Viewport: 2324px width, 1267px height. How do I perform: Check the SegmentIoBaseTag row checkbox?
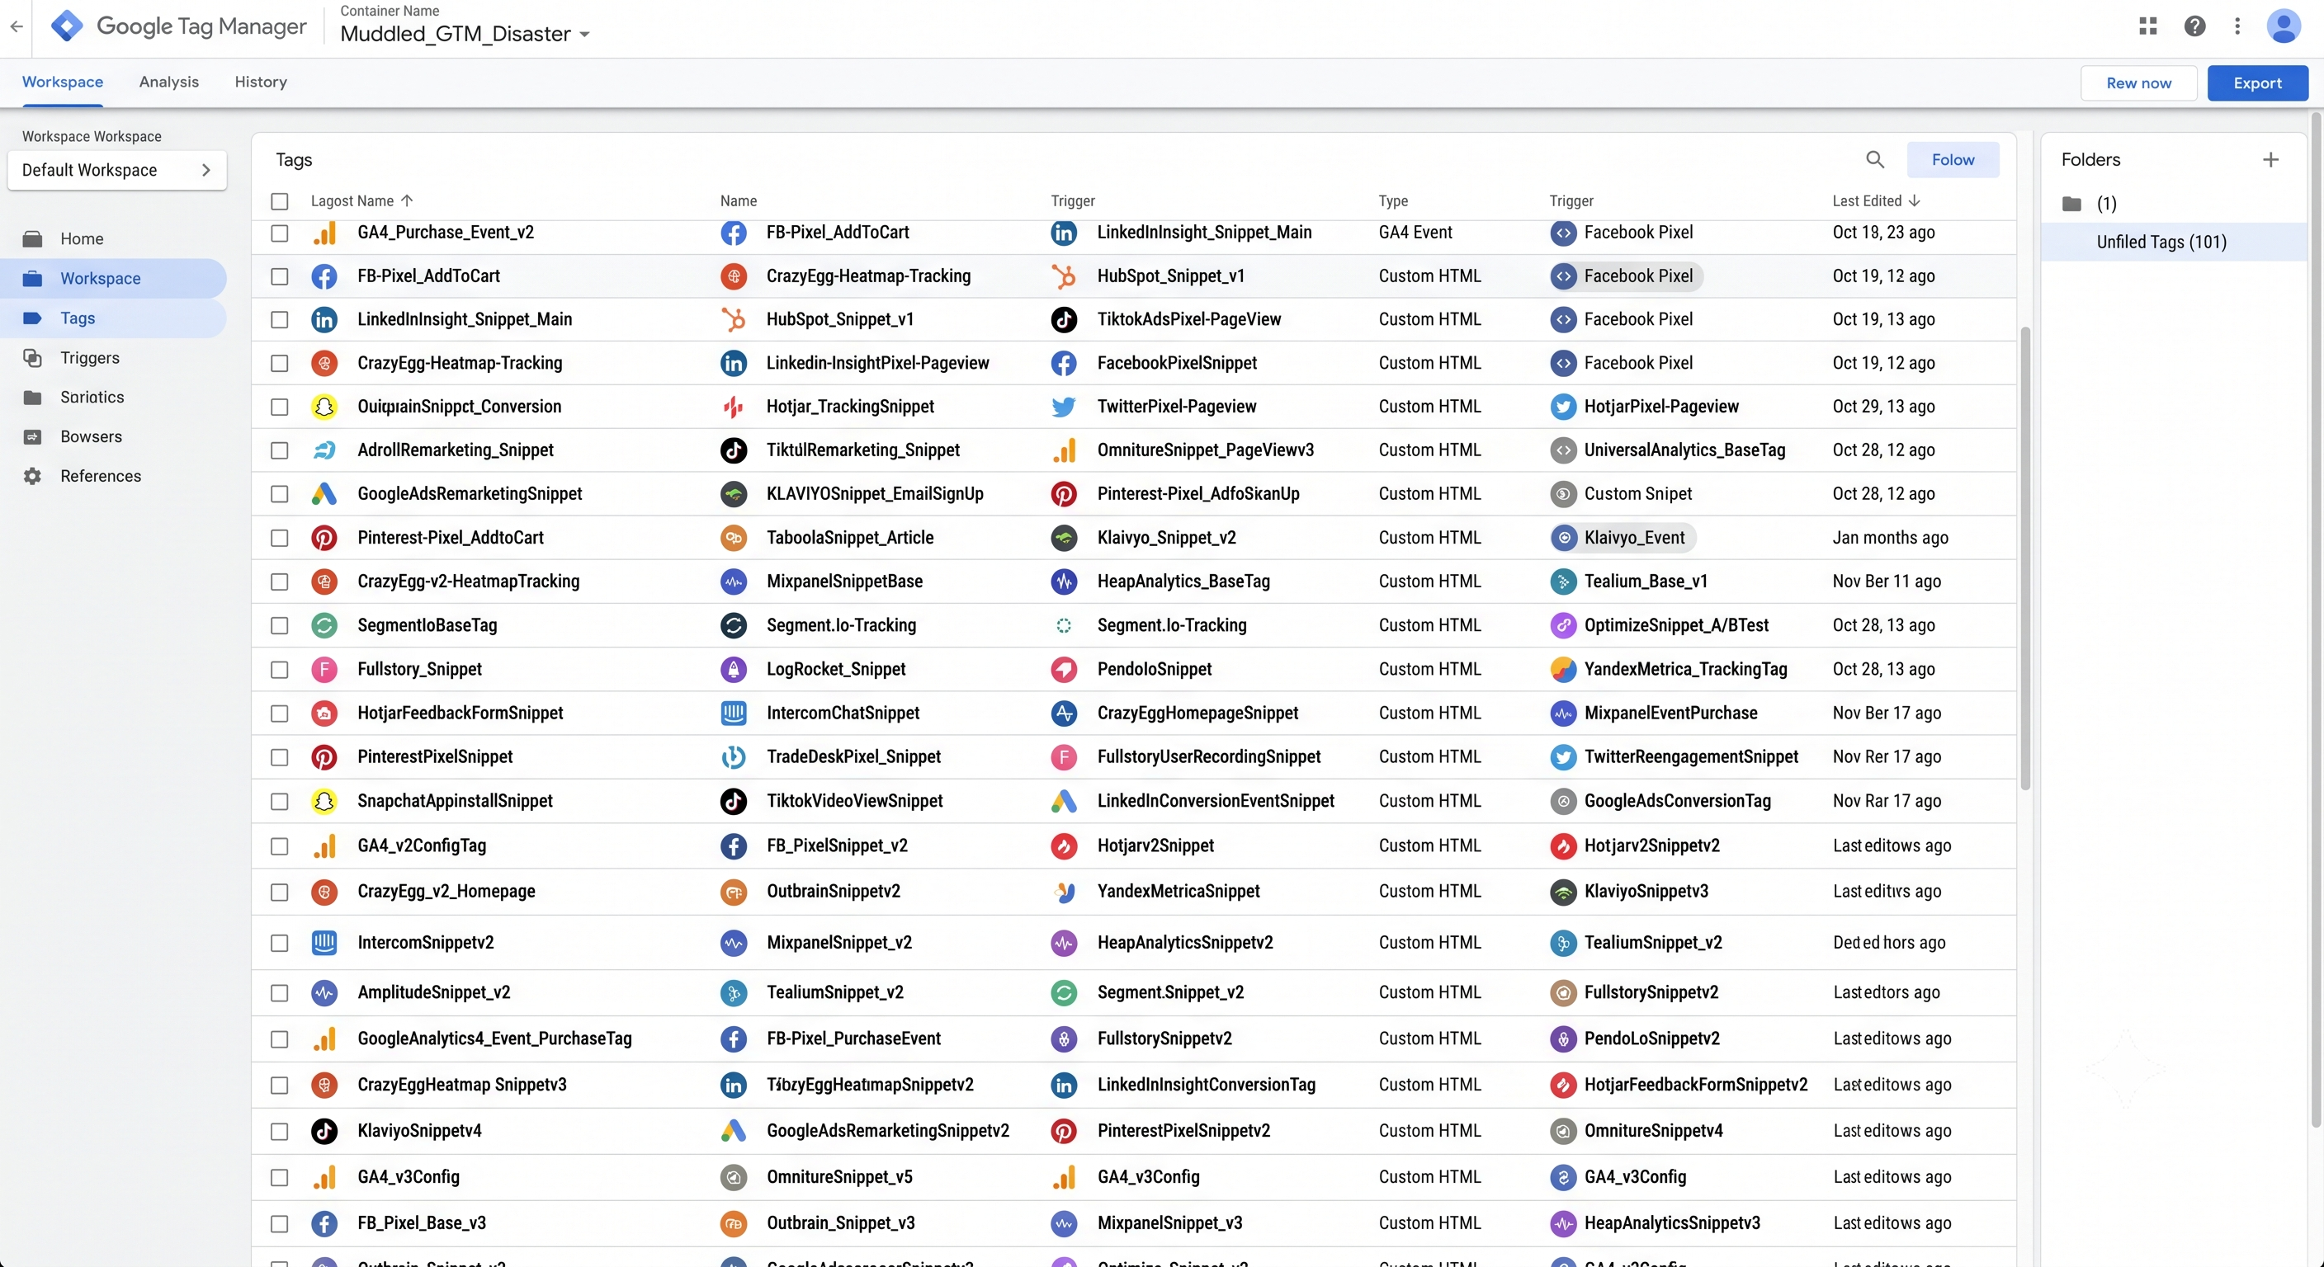280,625
